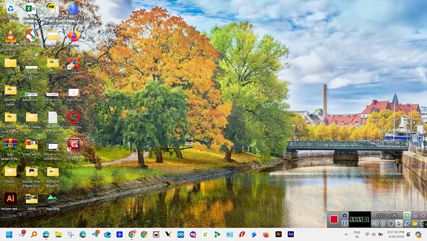Open volume tray icon
The image size is (427, 241).
point(374,234)
